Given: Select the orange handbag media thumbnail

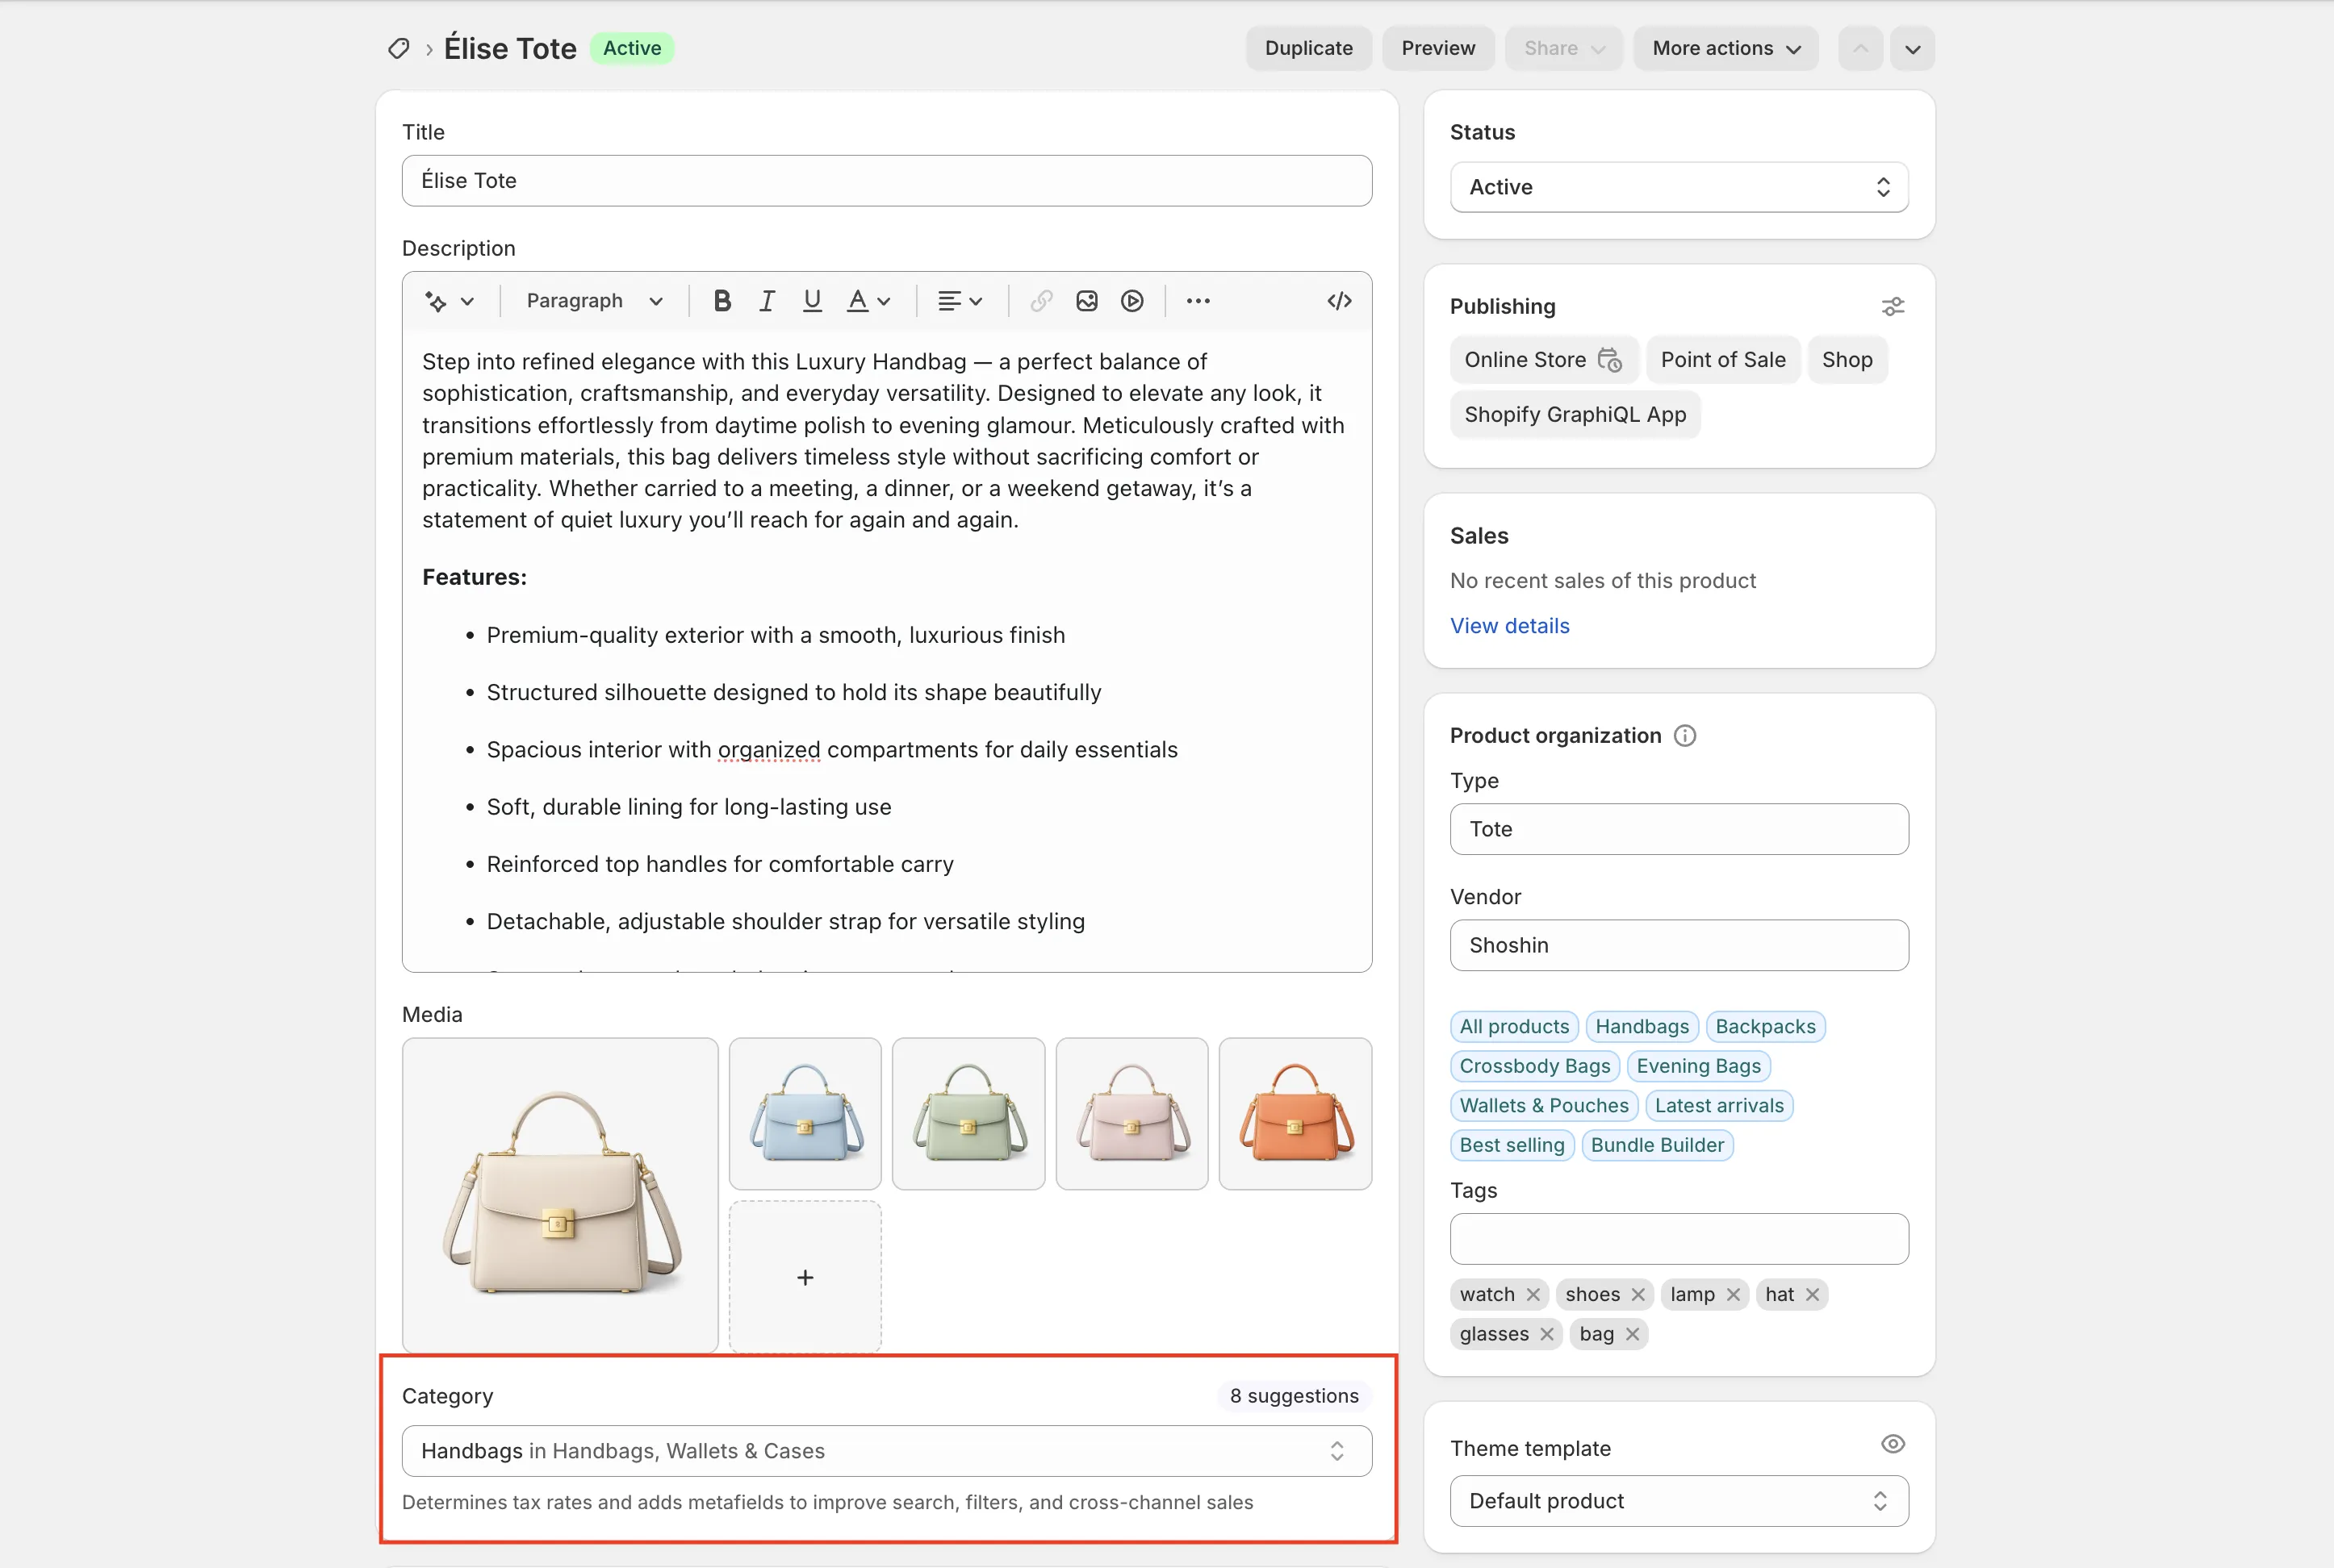Looking at the screenshot, I should click(1295, 1113).
